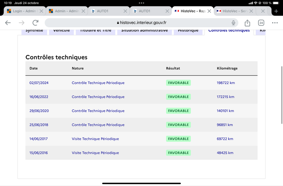
Task: Tap the microphone voice search icon
Action: 233,23
